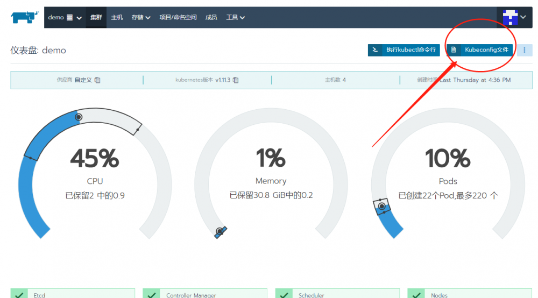Open the vertical three-dot more actions menu
This screenshot has width=538, height=298.
(524, 50)
